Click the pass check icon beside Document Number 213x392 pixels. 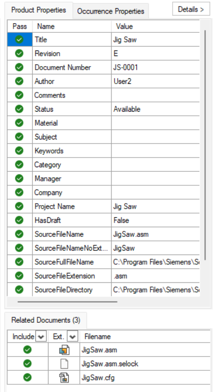pos(19,67)
